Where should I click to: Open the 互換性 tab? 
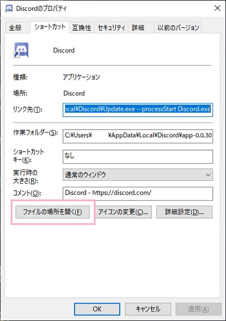click(x=81, y=28)
